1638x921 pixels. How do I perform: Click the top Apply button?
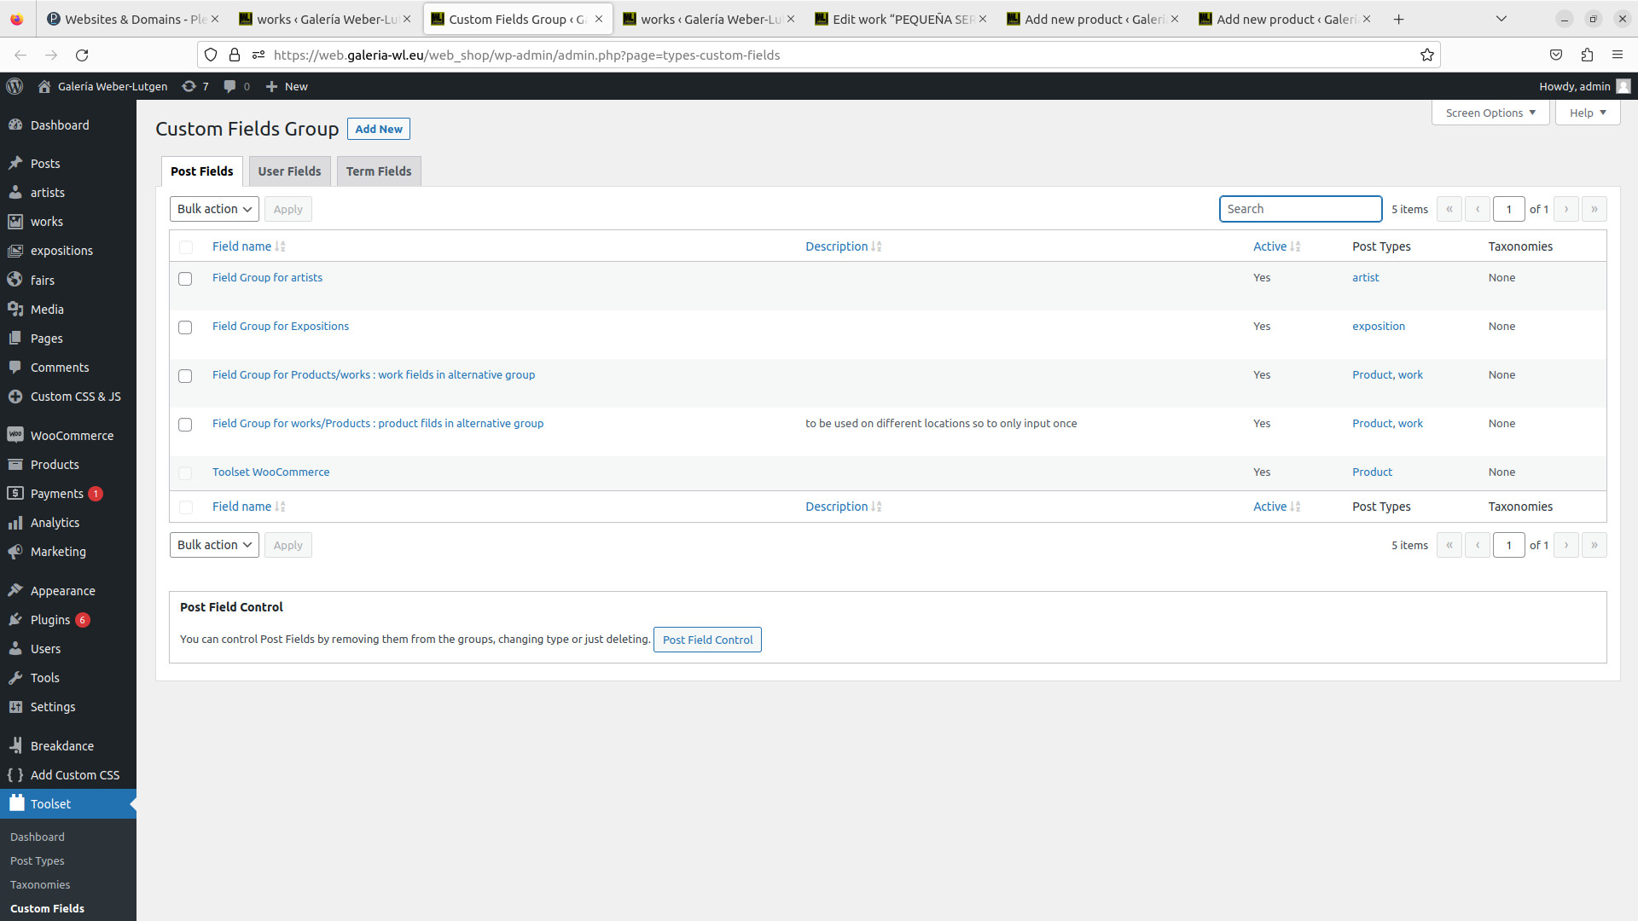click(x=288, y=209)
